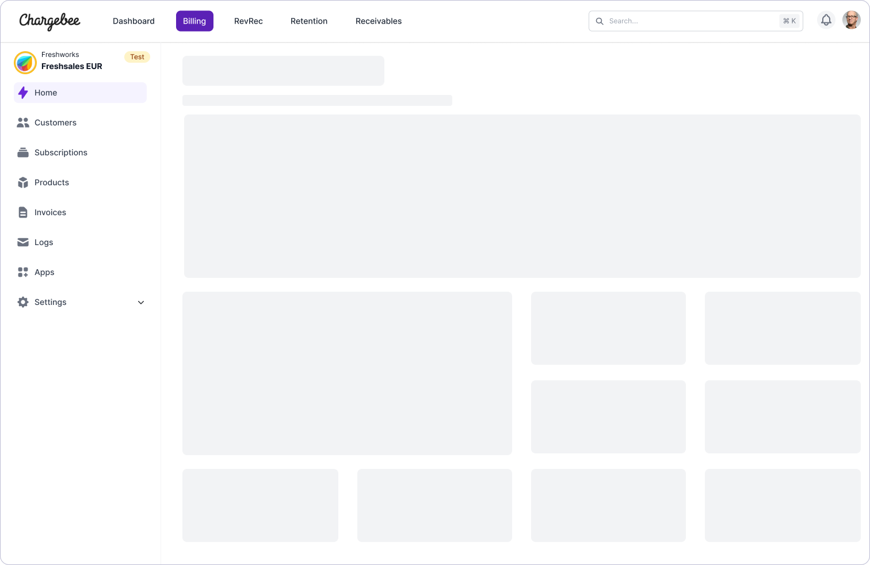Click the Settings gear icon
The height and width of the screenshot is (565, 870).
23,302
